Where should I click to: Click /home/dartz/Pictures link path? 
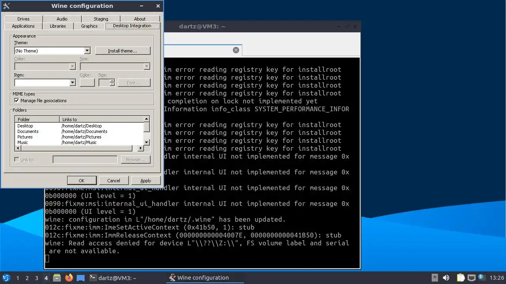[x=81, y=137]
